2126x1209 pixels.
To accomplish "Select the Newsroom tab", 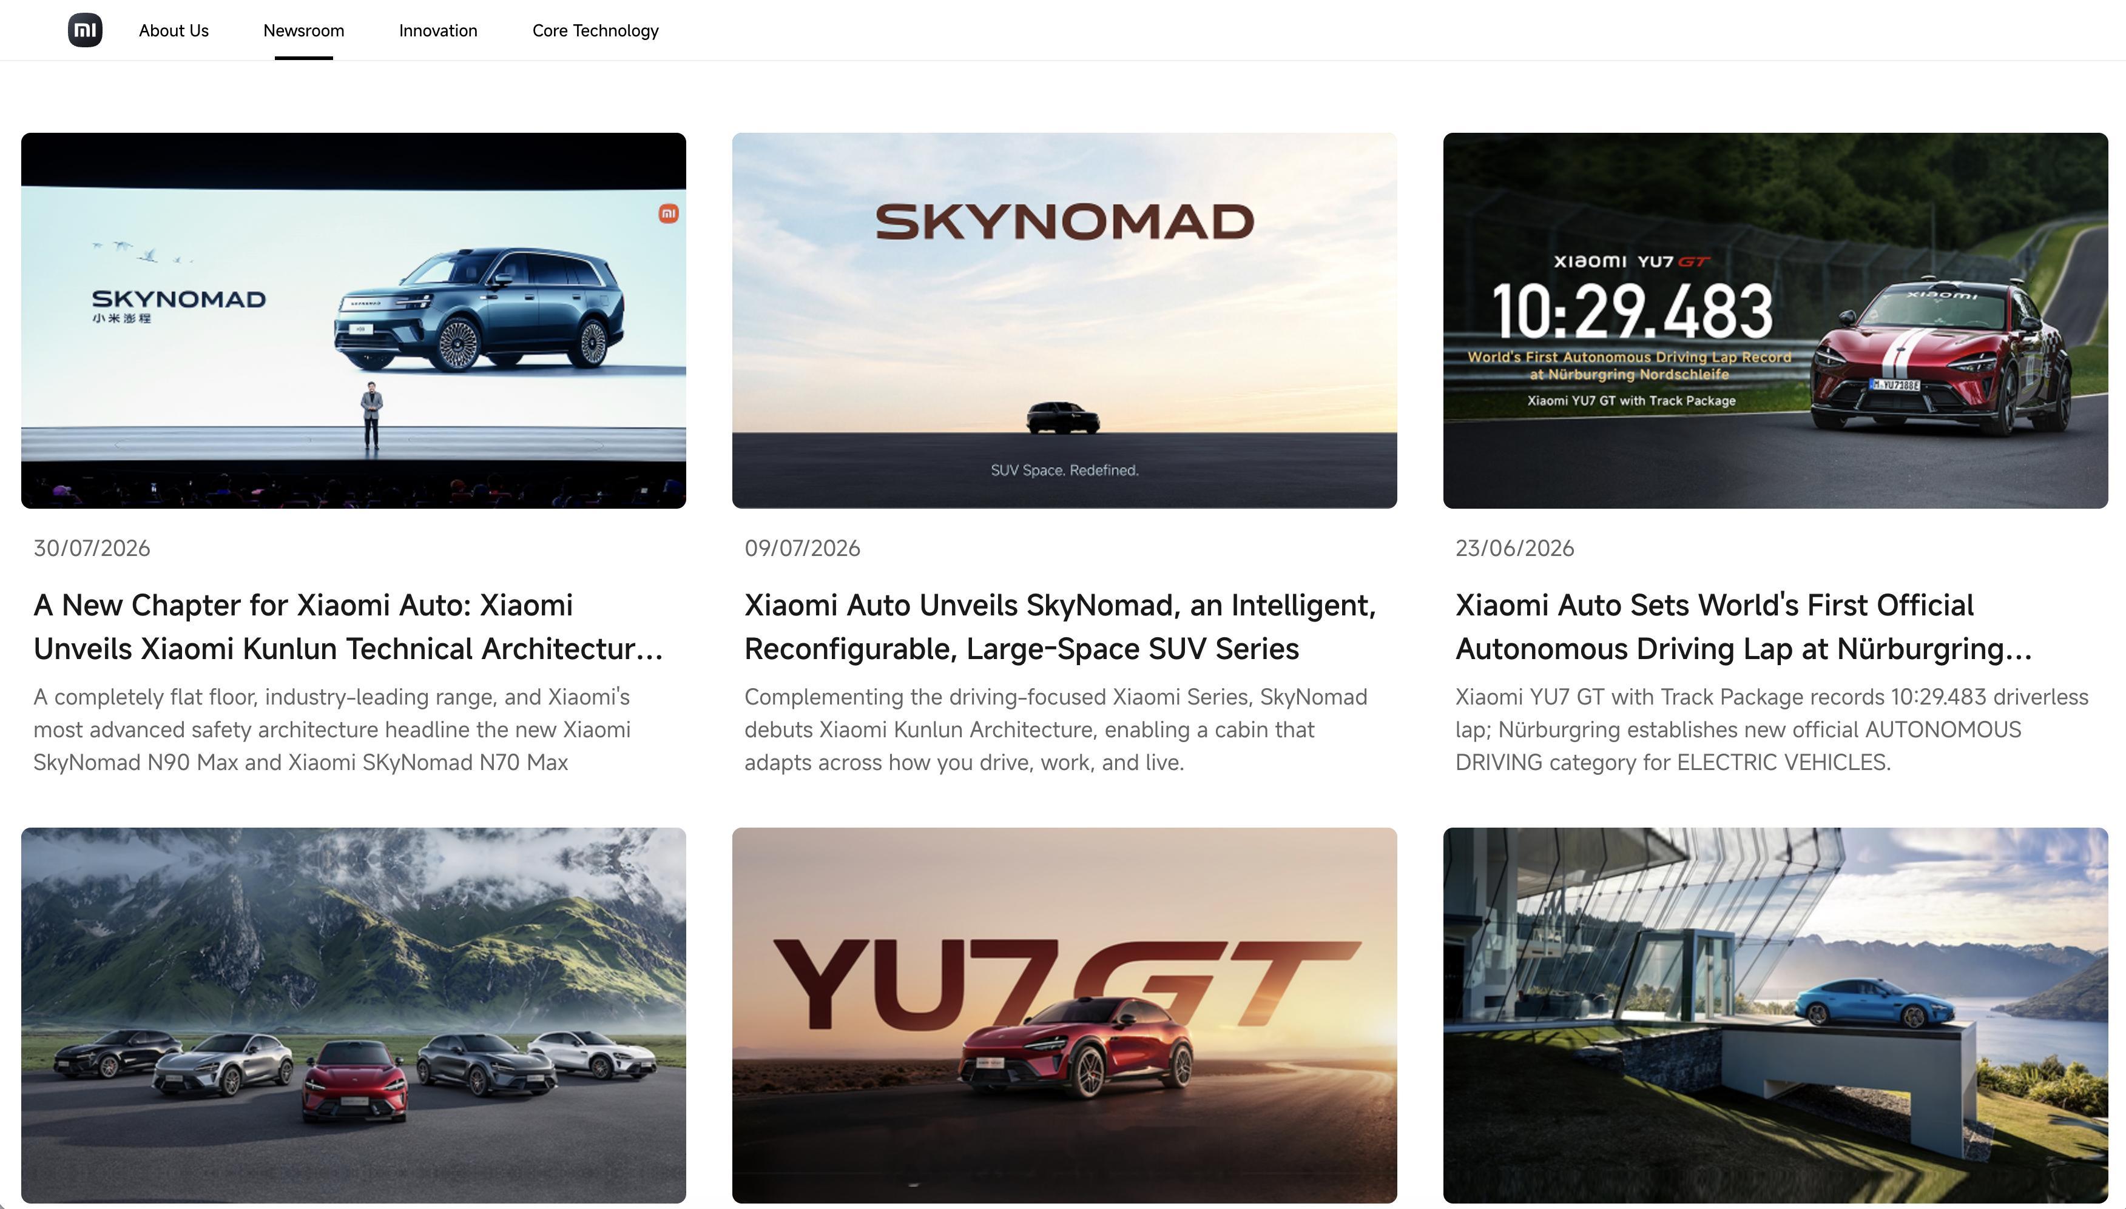I will point(303,31).
